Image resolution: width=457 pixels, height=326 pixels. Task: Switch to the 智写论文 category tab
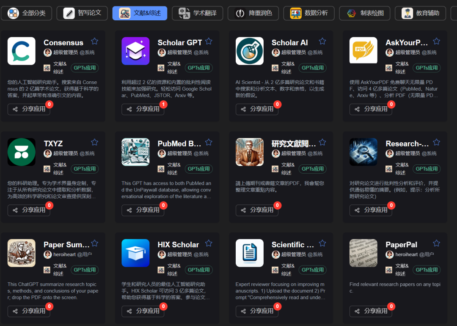click(82, 13)
